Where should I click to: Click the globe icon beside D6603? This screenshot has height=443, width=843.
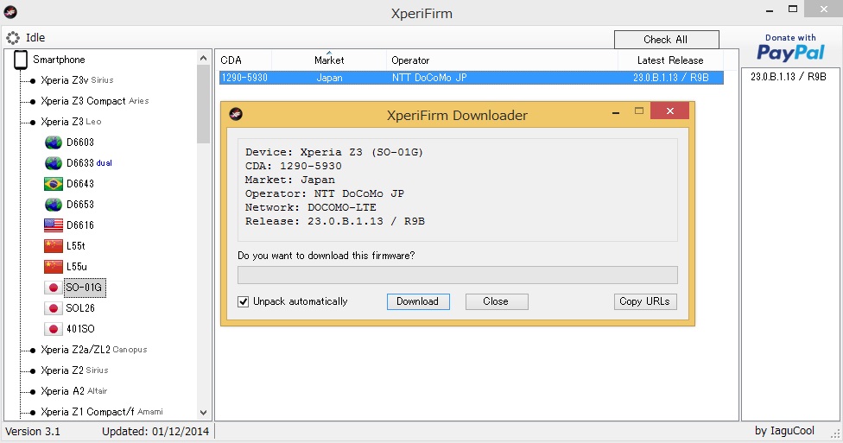[x=54, y=142]
